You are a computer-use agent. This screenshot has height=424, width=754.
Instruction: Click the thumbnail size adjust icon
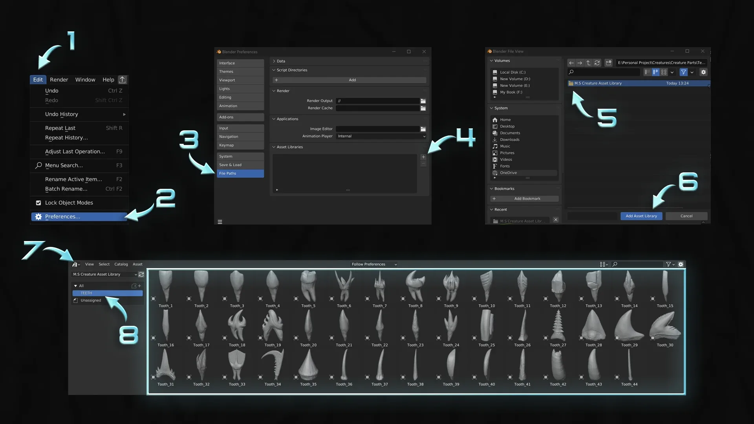pyautogui.click(x=602, y=264)
